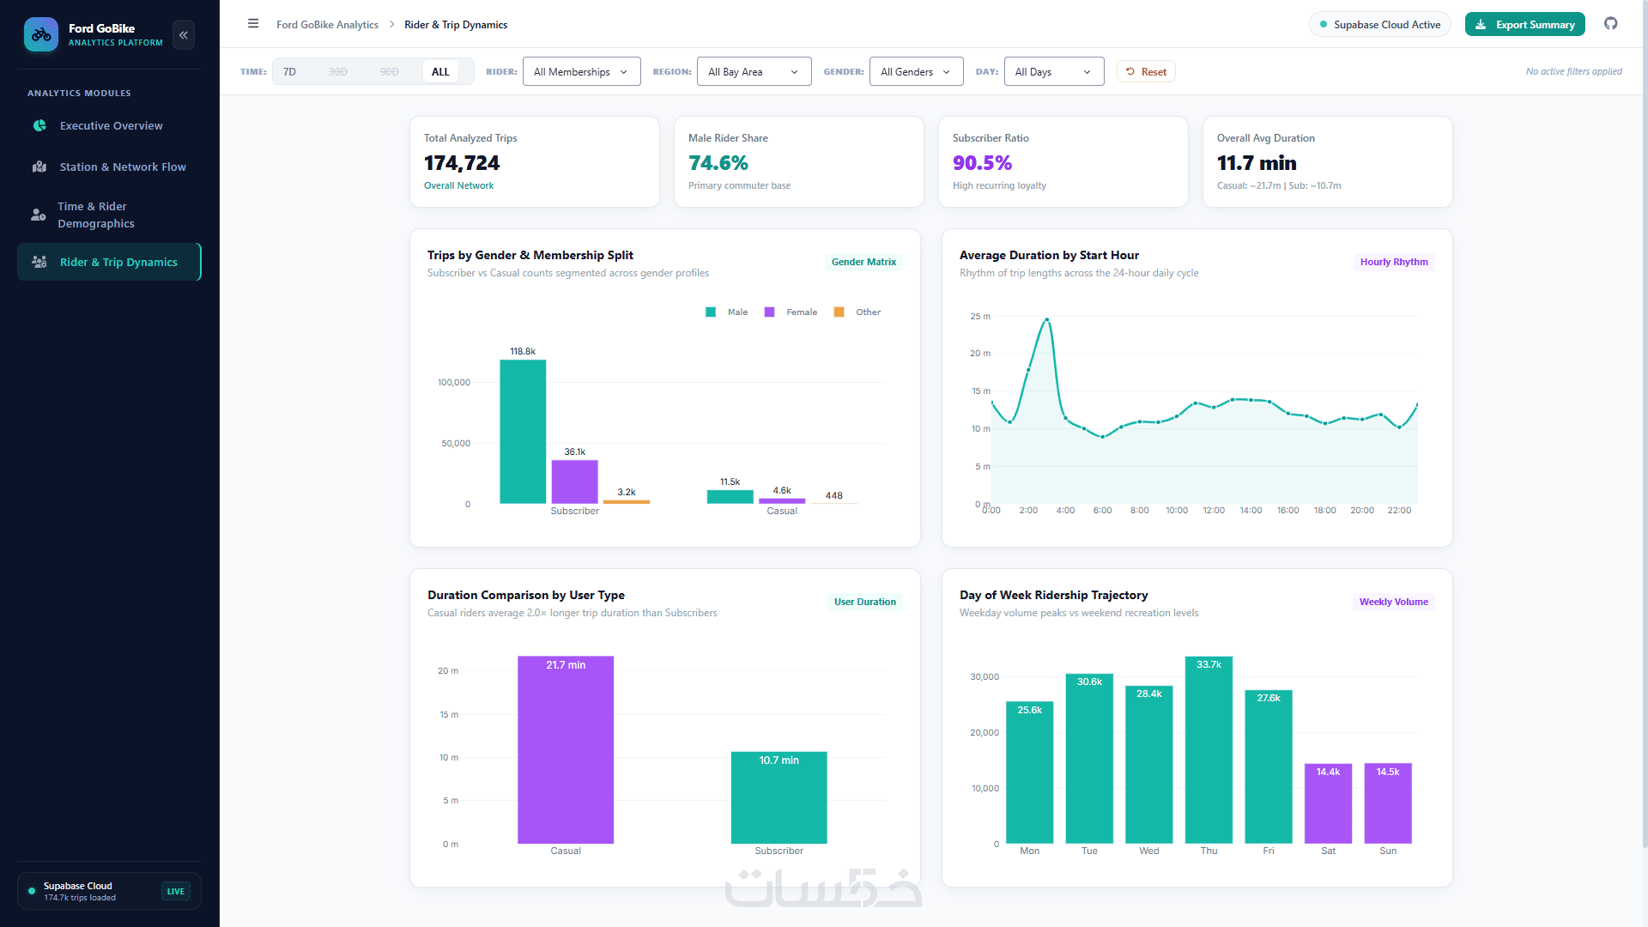Click the 14.4k Saturday ridership bar

tap(1328, 803)
